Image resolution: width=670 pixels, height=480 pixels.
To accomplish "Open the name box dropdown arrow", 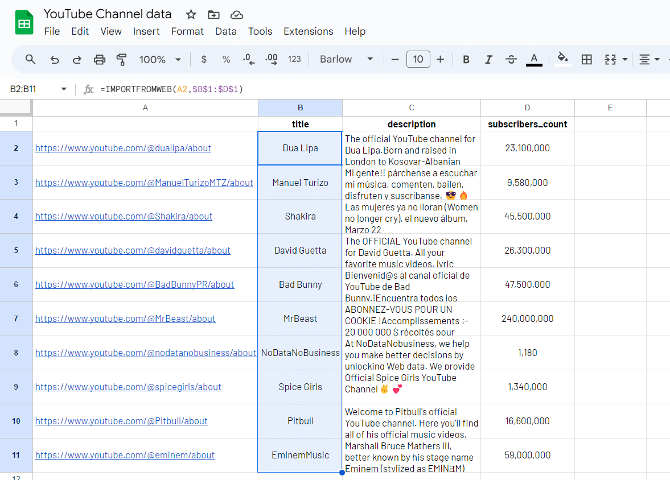I will (x=64, y=89).
